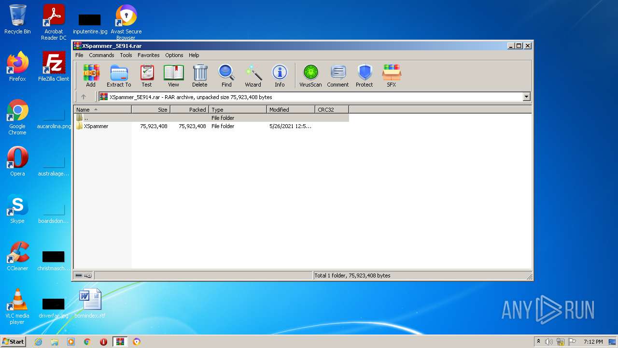Click the Add toolbar icon in WinRAR
This screenshot has width=618, height=348.
(91, 76)
